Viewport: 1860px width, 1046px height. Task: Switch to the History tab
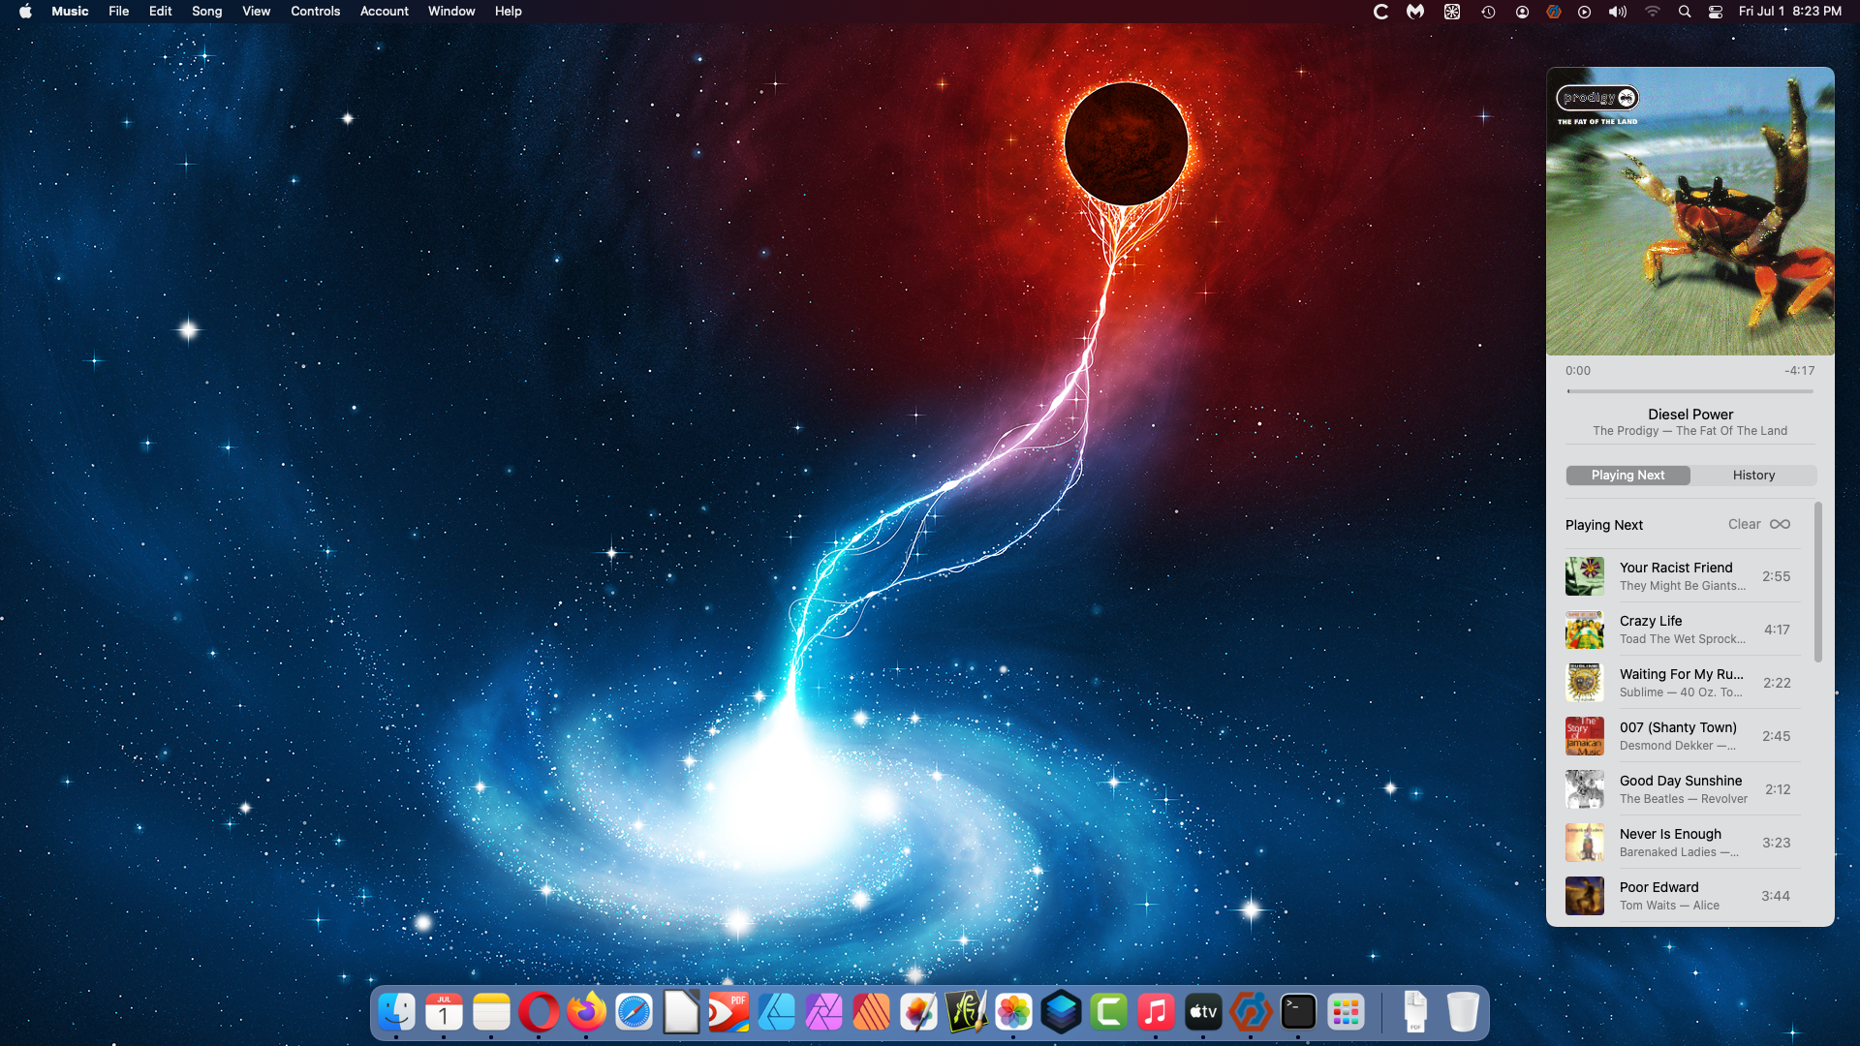click(1753, 476)
